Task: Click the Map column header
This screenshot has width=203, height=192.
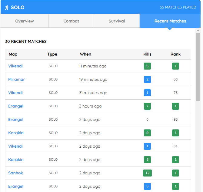Action: pyautogui.click(x=13, y=54)
